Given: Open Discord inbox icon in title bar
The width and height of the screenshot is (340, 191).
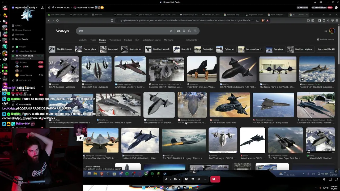Looking at the screenshot, I should [315, 2].
